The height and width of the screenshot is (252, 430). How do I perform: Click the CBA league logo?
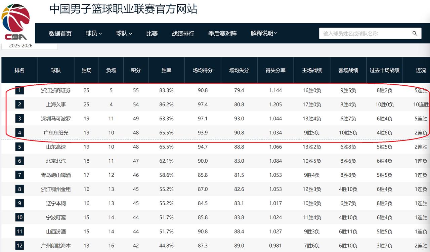point(16,22)
